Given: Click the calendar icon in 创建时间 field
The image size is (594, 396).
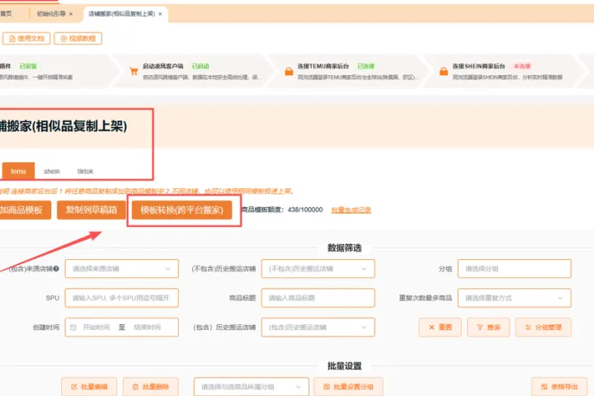Looking at the screenshot, I should coord(73,327).
